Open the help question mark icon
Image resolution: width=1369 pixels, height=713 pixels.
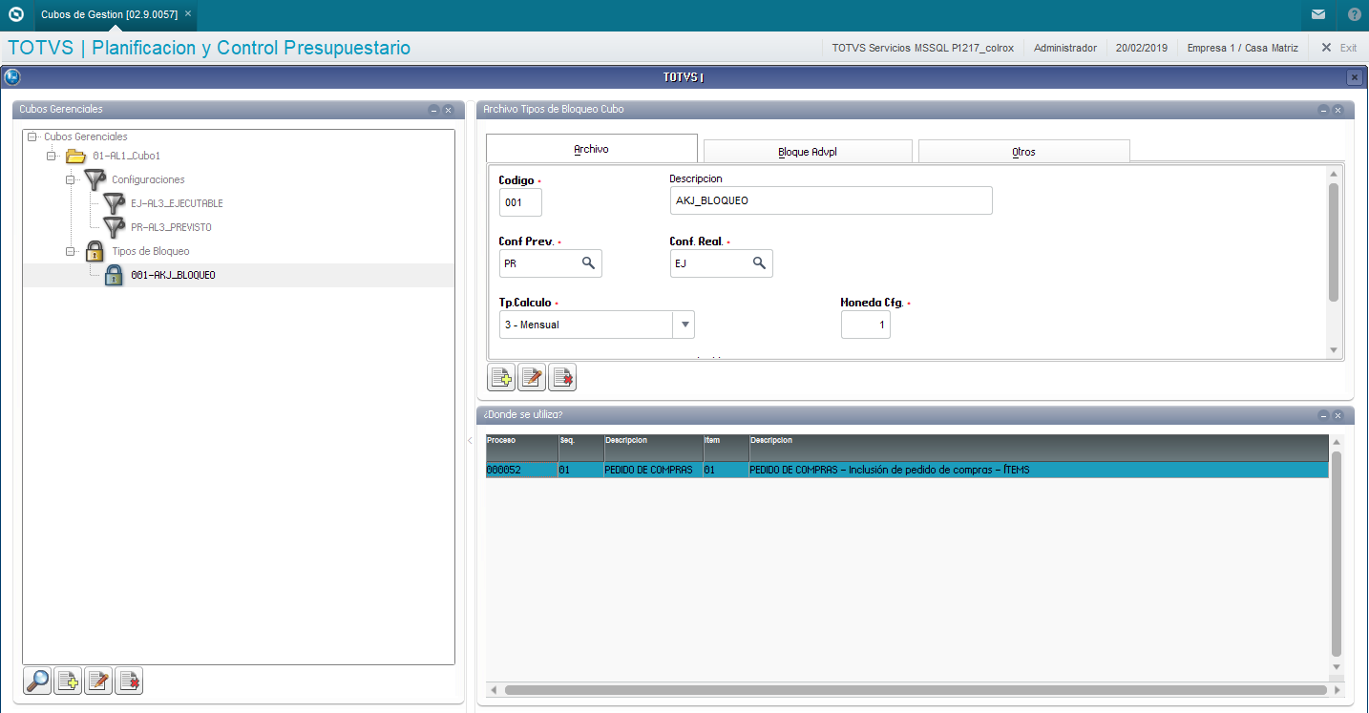tap(1355, 14)
